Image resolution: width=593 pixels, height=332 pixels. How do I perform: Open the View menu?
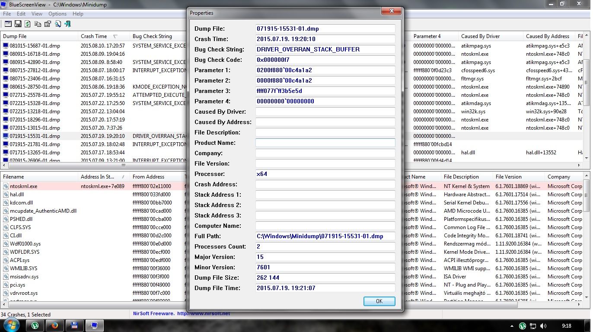(37, 14)
